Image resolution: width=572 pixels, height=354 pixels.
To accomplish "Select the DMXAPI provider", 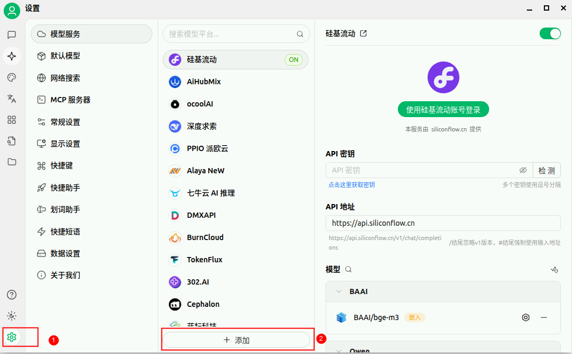I will tap(236, 215).
